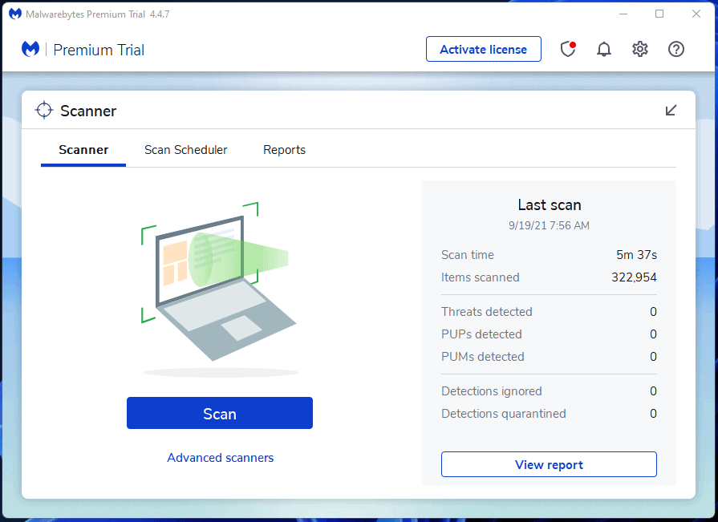Switch to the Scanner tab
This screenshot has width=718, height=522.
(x=83, y=150)
